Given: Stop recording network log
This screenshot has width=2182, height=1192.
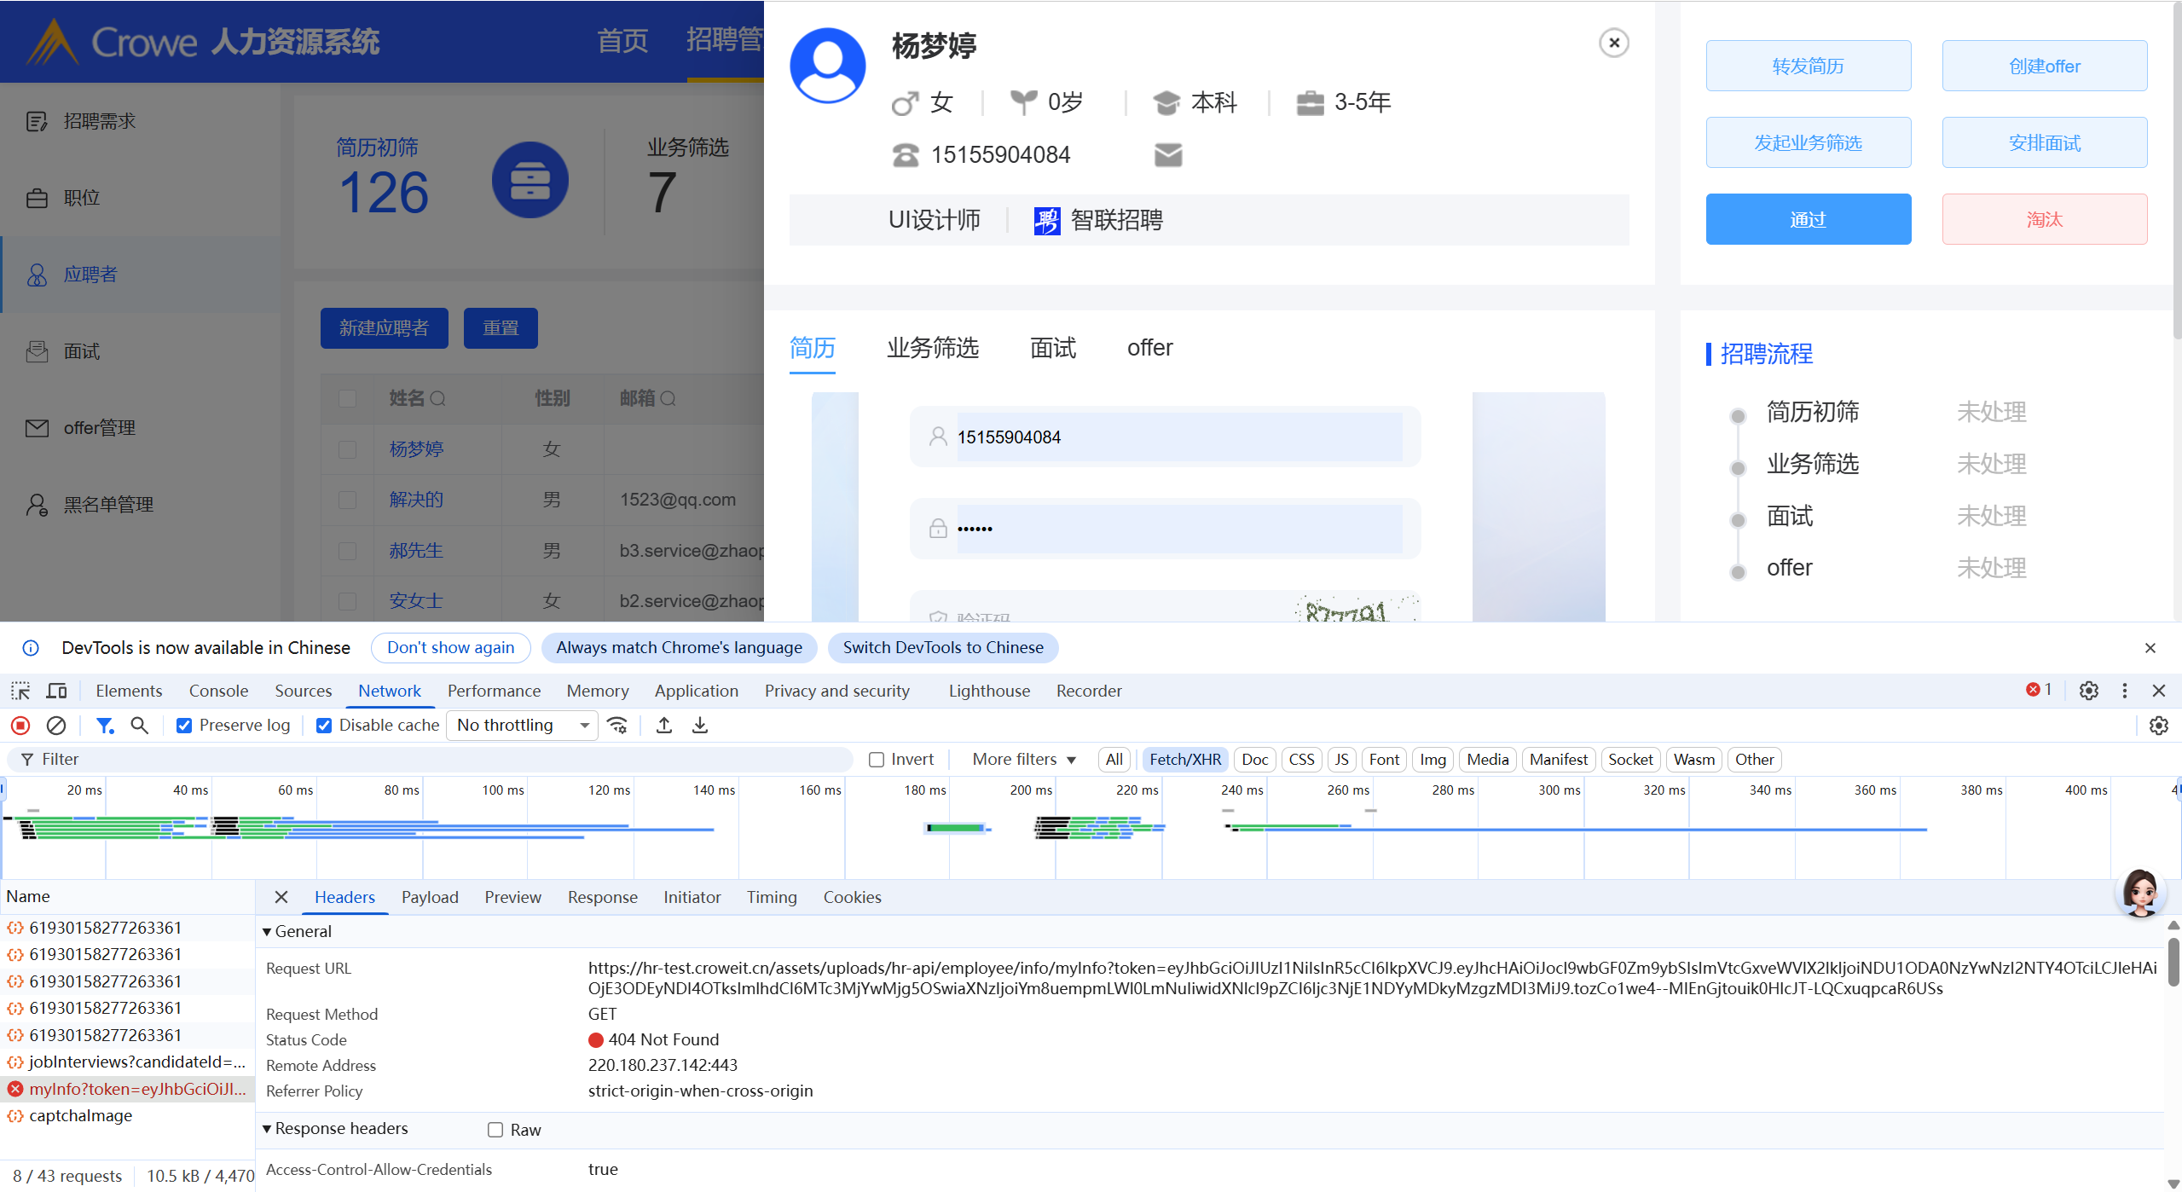Looking at the screenshot, I should pos(20,726).
